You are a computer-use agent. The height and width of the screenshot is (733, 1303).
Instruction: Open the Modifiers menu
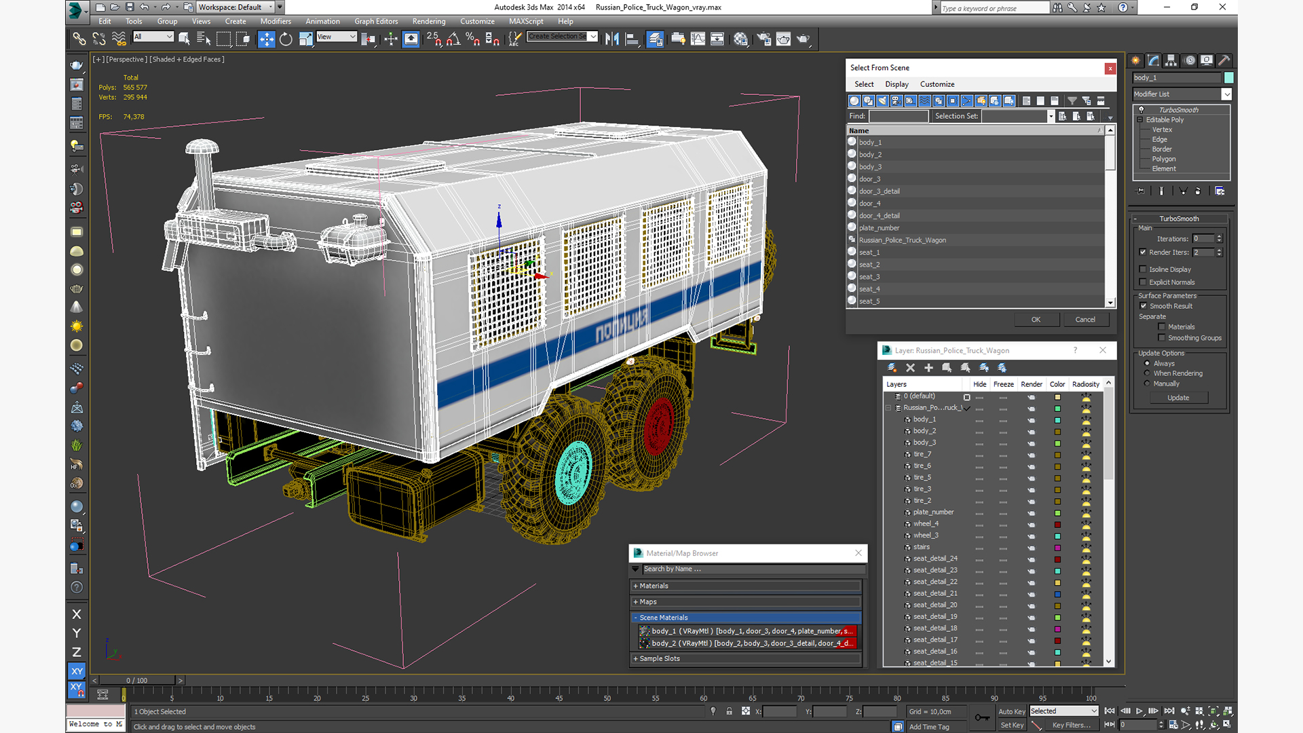276,21
